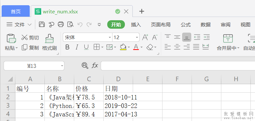
Task: Expand the font name dropdown
Action: 110,38
